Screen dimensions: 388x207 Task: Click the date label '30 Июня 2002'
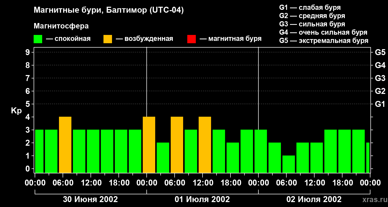(91, 199)
